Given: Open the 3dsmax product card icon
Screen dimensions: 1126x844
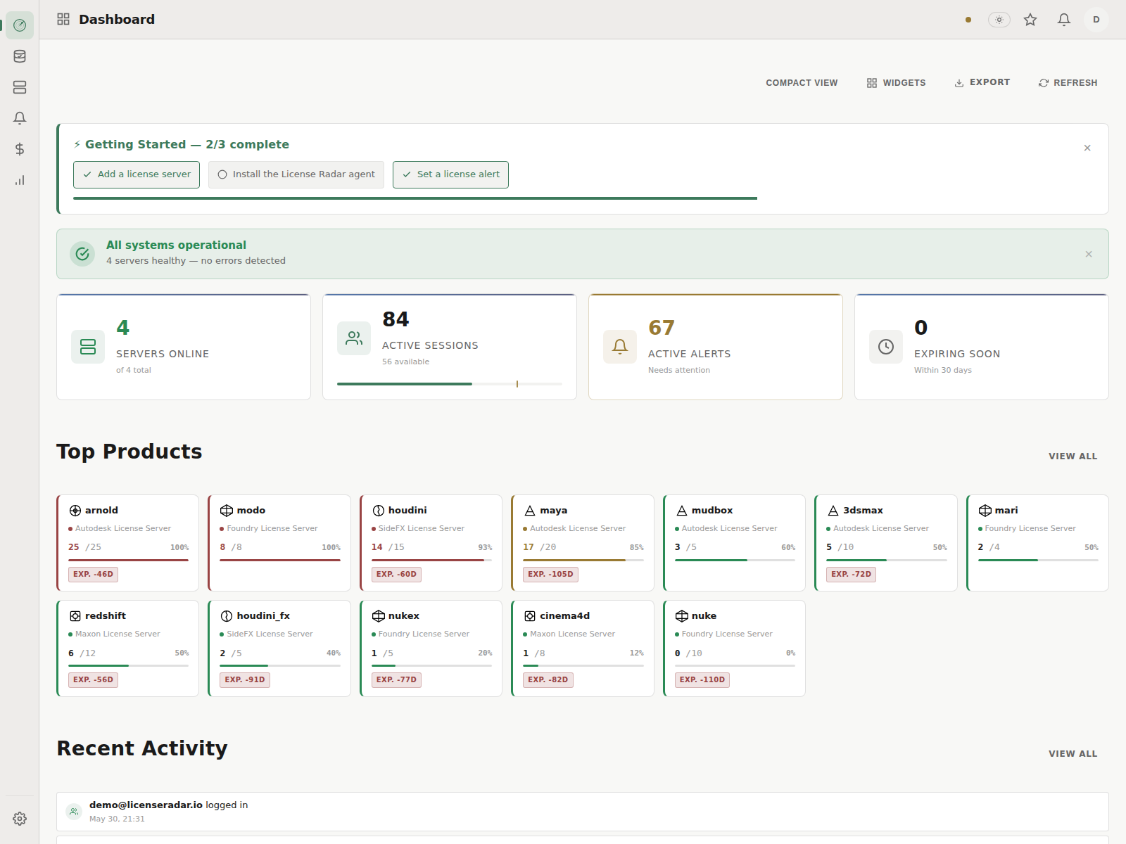Looking at the screenshot, I should pos(833,511).
